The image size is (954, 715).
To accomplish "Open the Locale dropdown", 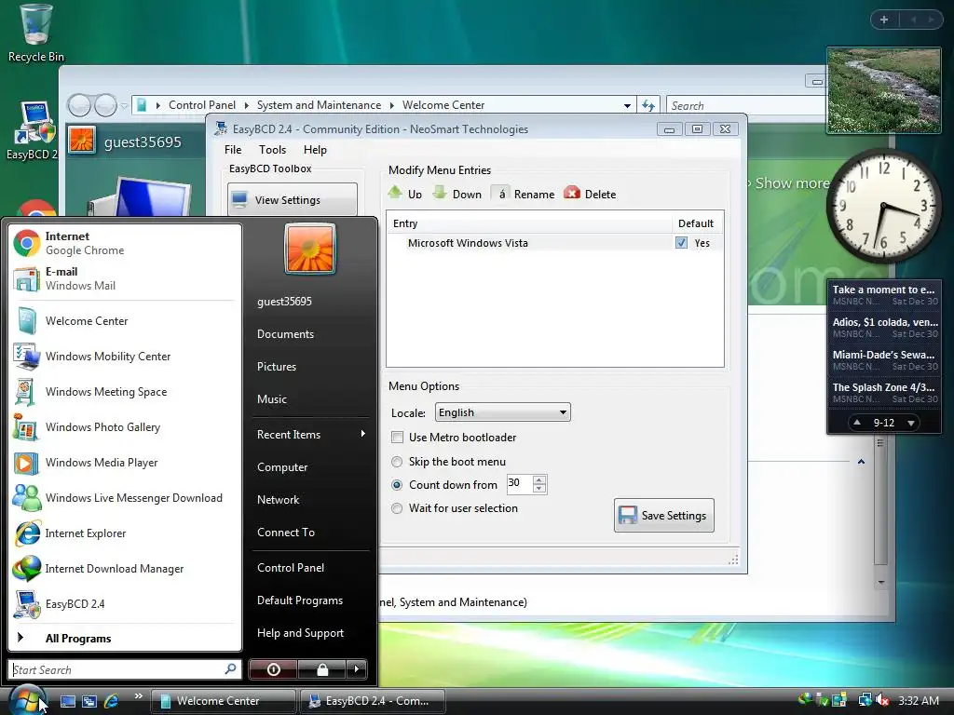I will pos(502,412).
